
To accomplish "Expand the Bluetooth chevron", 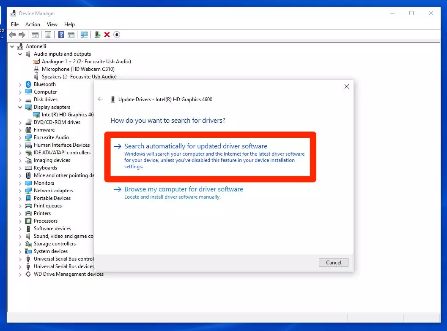I will (20, 84).
